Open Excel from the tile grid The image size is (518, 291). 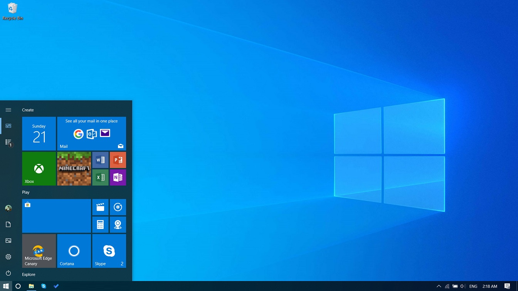pos(100,177)
